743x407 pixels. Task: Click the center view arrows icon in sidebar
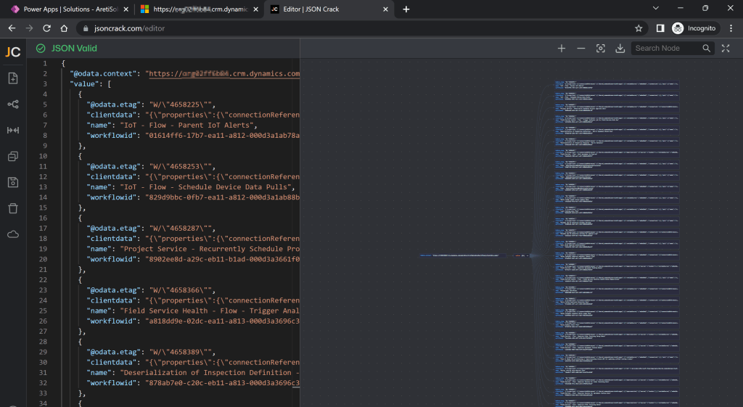[x=13, y=131]
